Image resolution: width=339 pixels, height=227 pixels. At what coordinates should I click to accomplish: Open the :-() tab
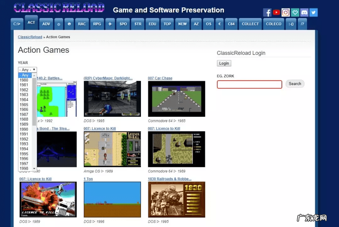(291, 24)
